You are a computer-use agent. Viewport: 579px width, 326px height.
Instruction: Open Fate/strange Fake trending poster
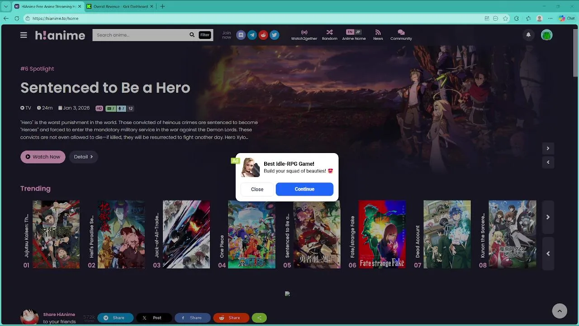coord(382,235)
